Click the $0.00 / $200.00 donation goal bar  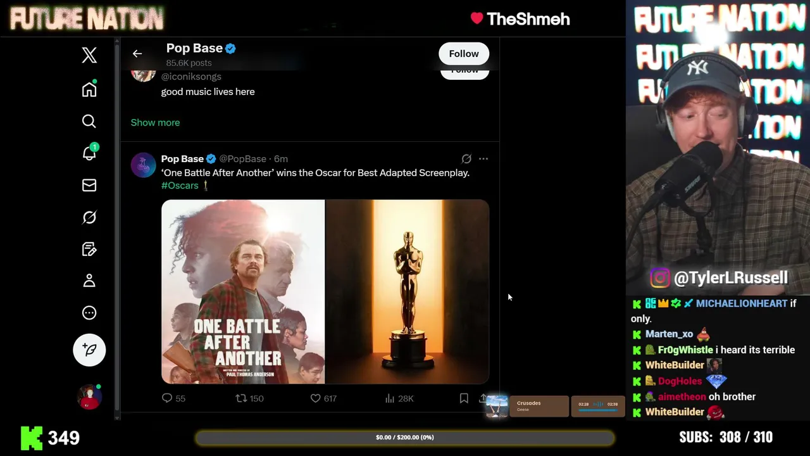coord(405,438)
